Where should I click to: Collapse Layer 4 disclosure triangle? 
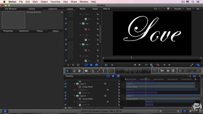(75, 84)
